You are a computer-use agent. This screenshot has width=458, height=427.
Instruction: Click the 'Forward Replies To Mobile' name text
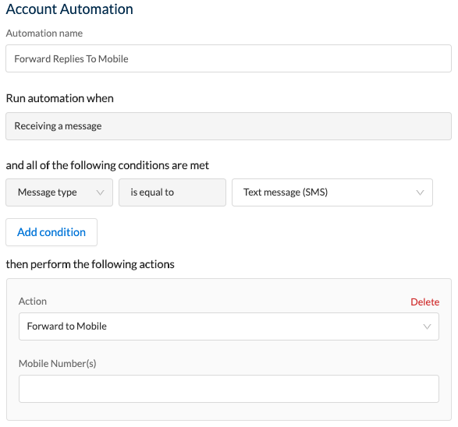[x=71, y=59]
